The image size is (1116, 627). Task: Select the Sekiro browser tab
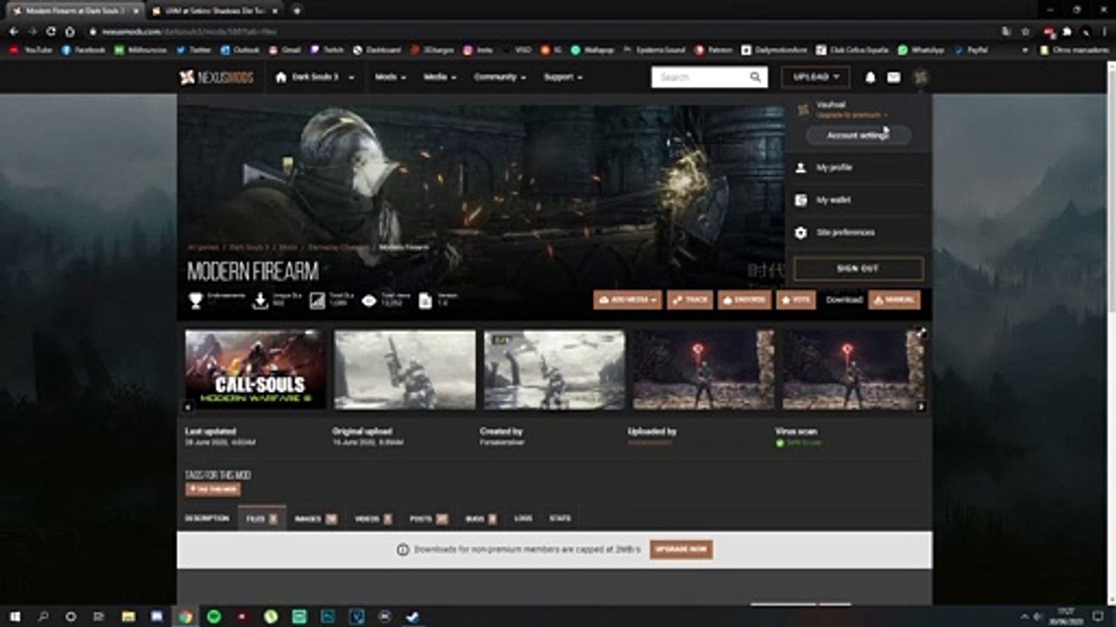point(214,10)
